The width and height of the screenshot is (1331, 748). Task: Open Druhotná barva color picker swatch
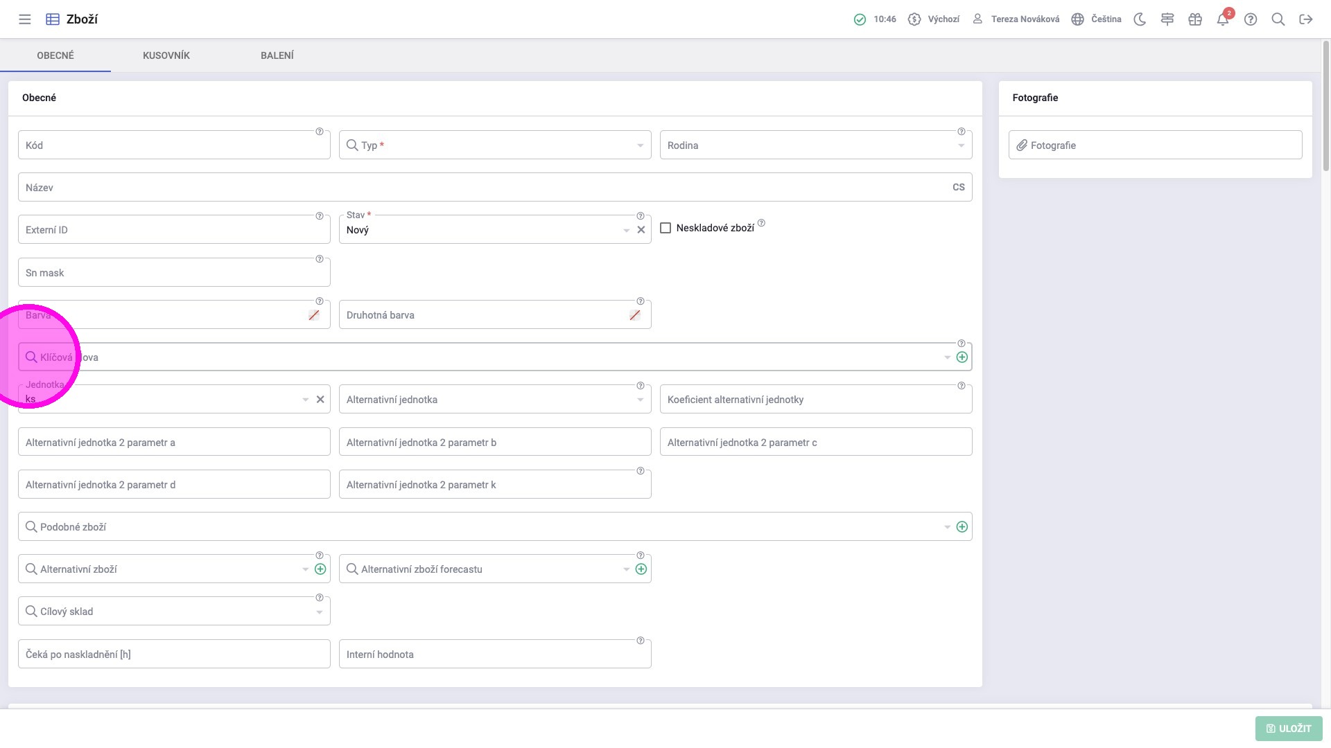click(635, 315)
